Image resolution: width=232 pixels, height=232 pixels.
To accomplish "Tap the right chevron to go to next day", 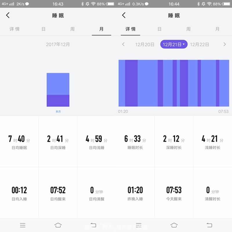I will (x=225, y=44).
